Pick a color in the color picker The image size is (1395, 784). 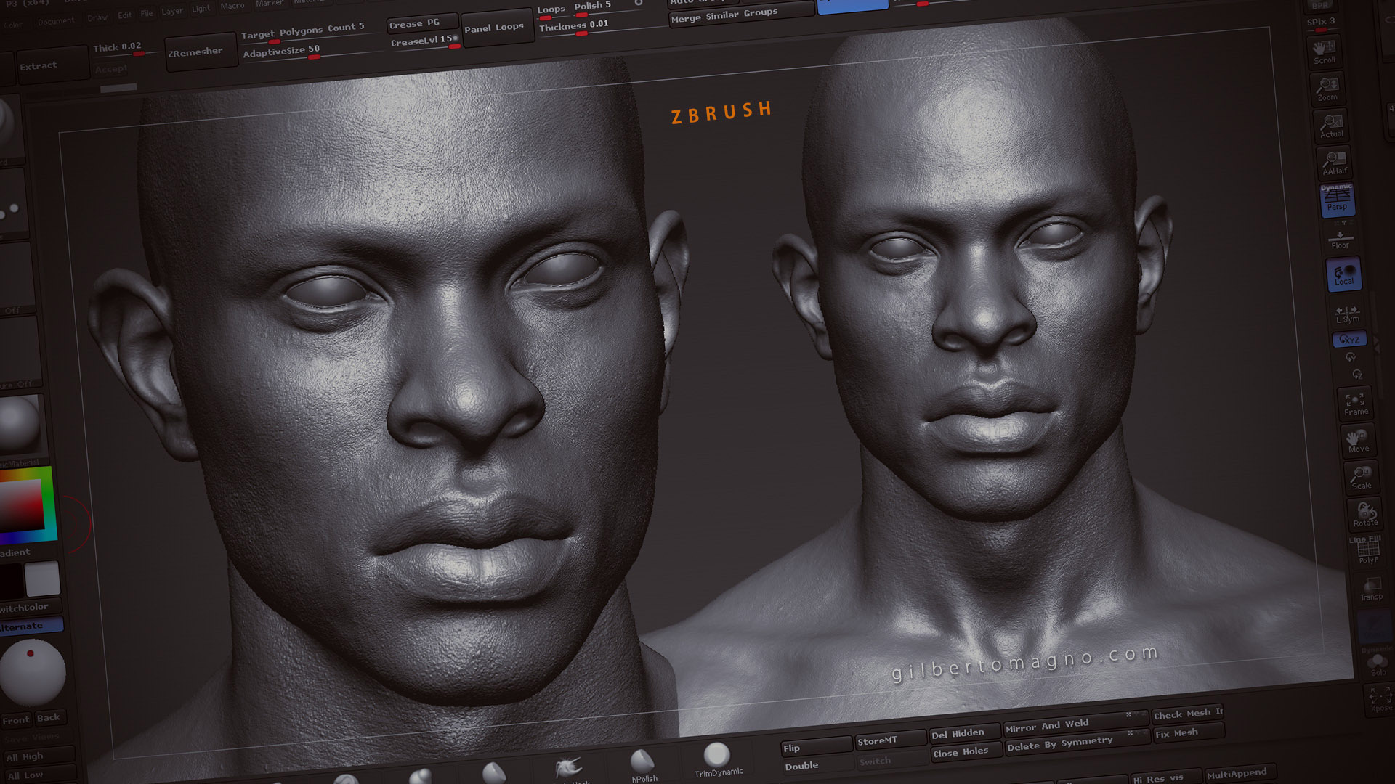pos(28,505)
